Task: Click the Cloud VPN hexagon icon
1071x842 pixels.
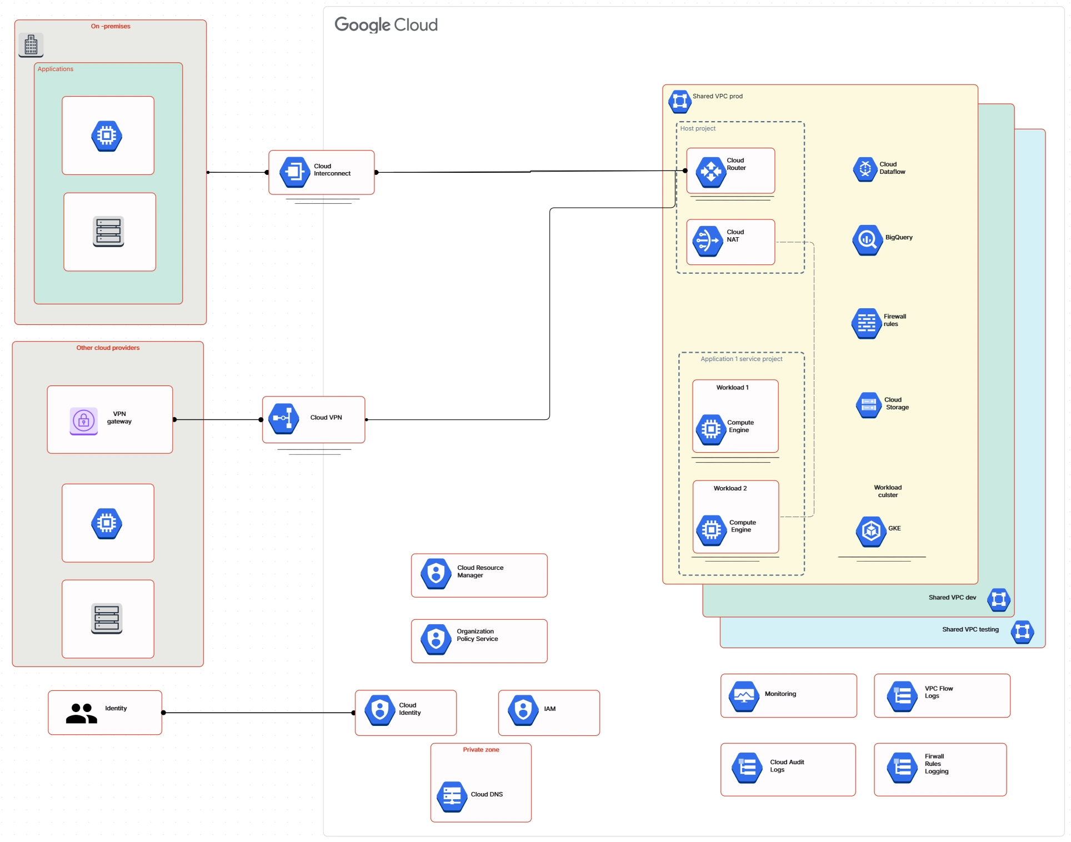Action: tap(283, 419)
